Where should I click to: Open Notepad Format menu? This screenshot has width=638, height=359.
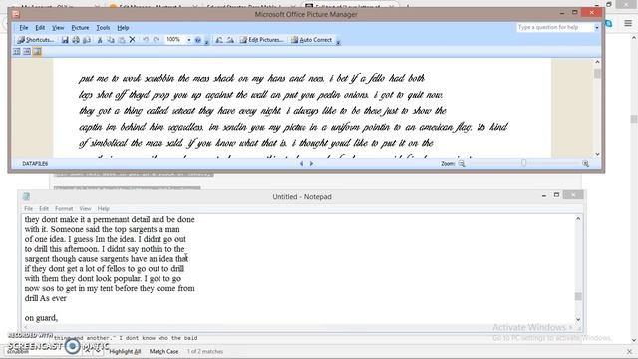(x=64, y=208)
